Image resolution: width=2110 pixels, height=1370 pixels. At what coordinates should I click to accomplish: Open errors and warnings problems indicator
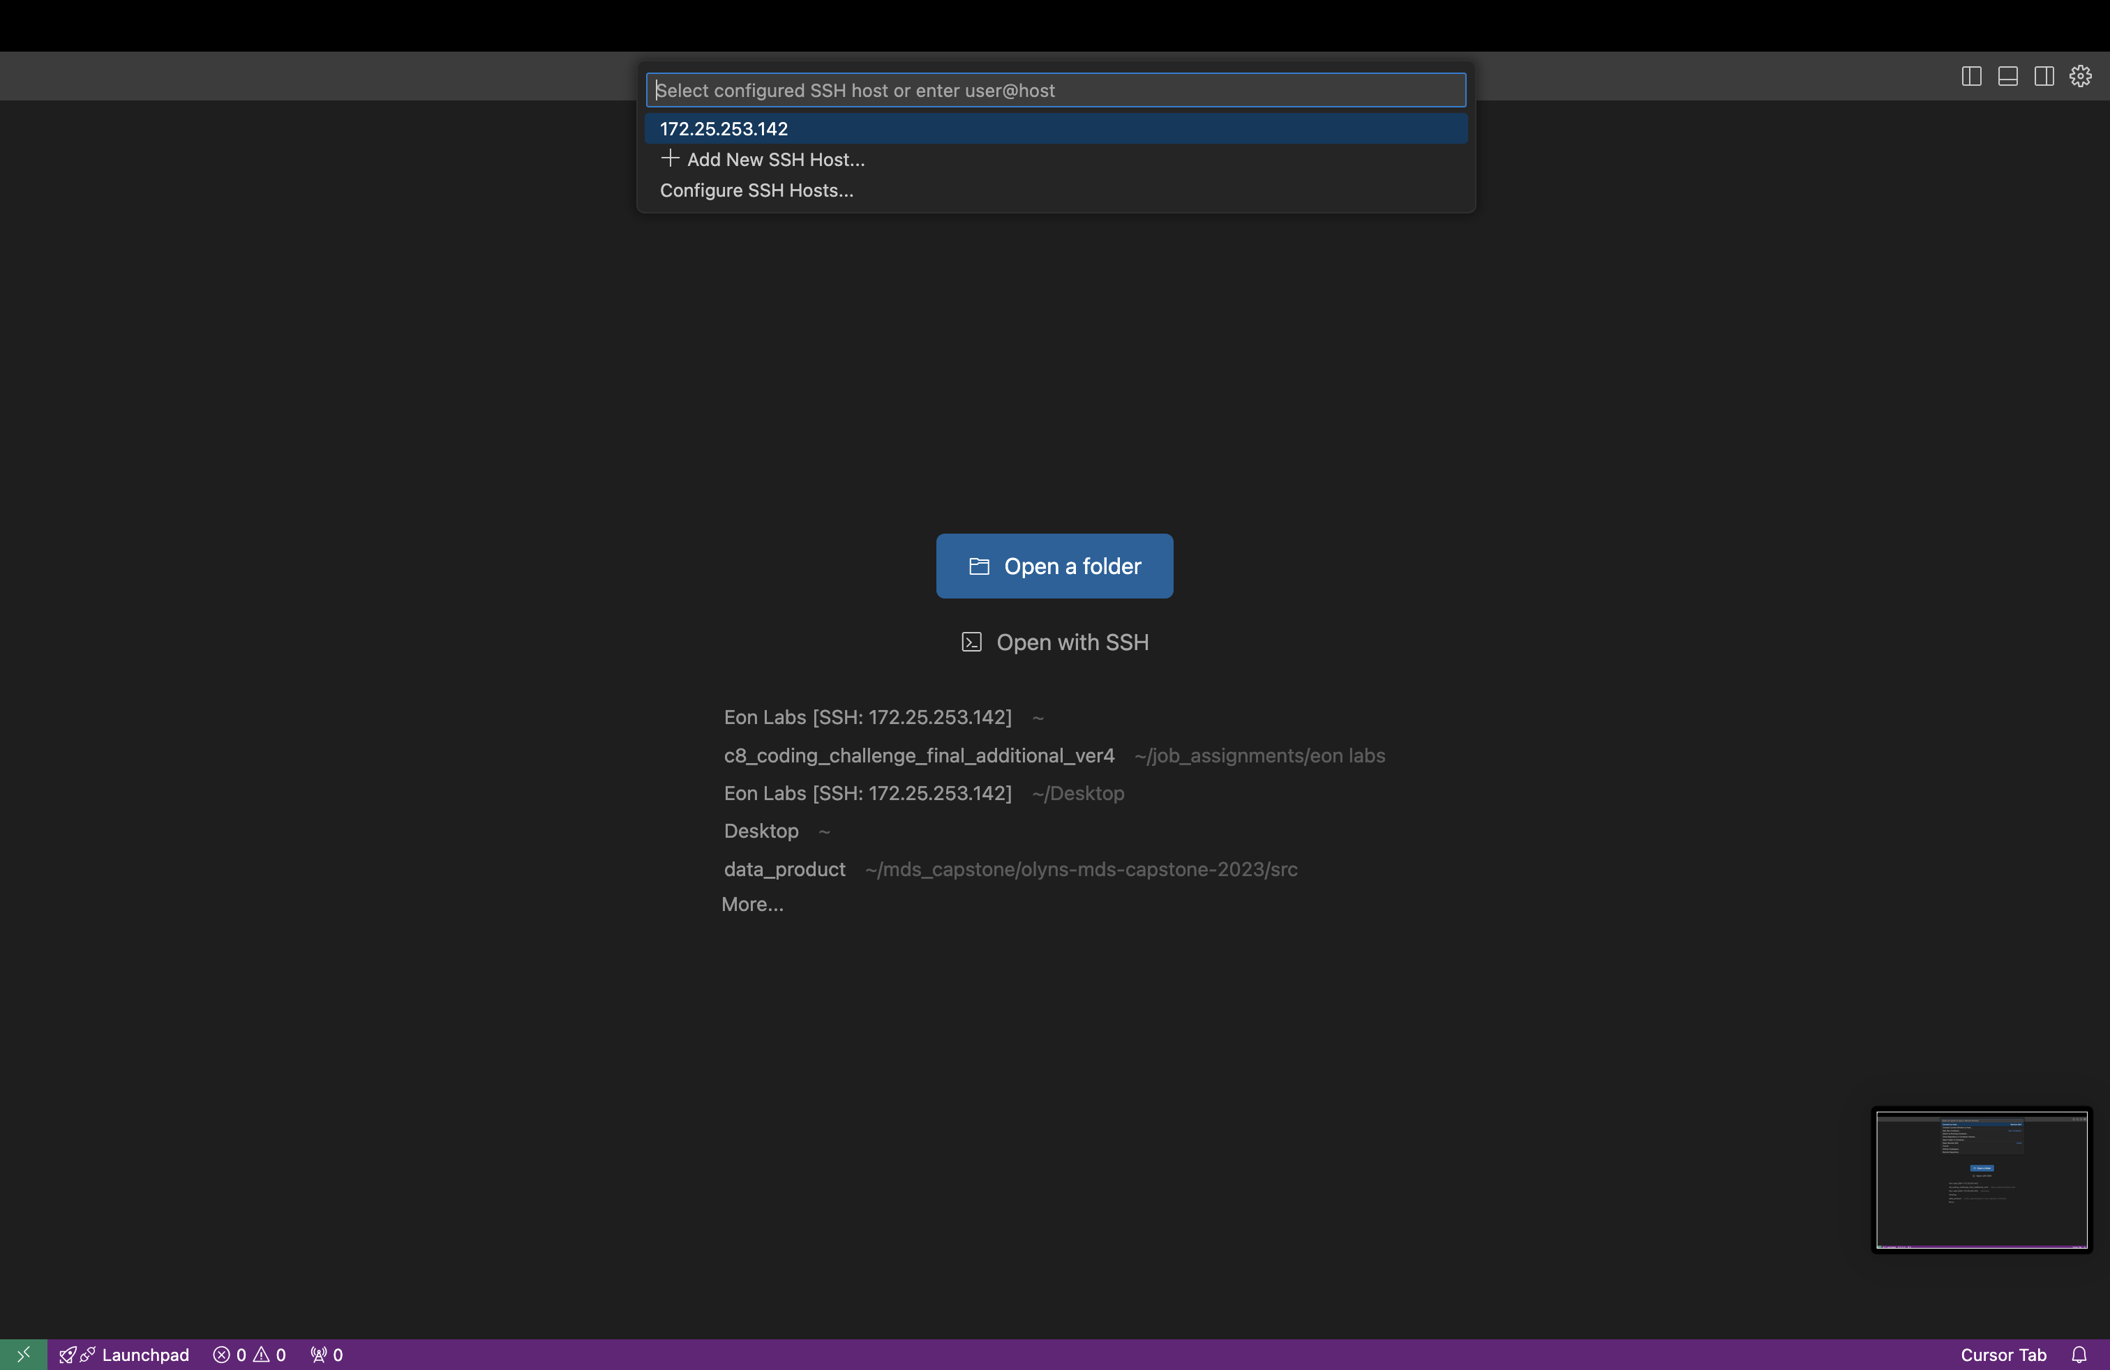[x=249, y=1354]
